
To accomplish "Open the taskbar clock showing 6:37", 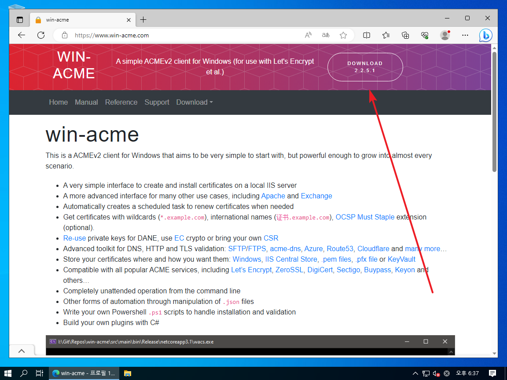I will 467,373.
